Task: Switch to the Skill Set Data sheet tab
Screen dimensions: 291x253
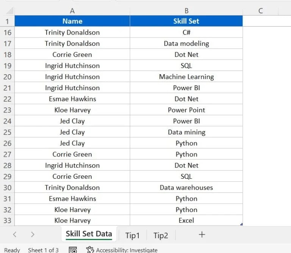Action: pyautogui.click(x=89, y=234)
